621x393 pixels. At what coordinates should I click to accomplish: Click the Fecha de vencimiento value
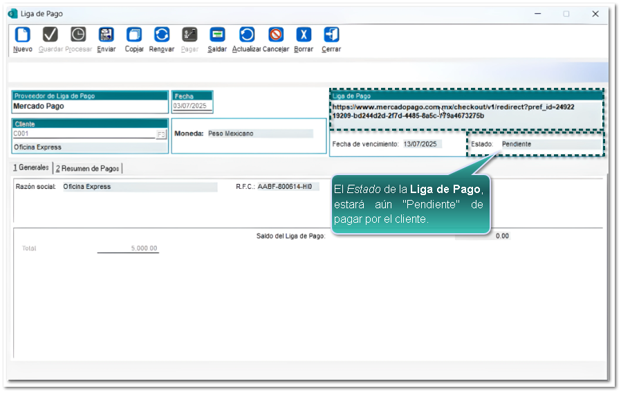click(x=422, y=144)
